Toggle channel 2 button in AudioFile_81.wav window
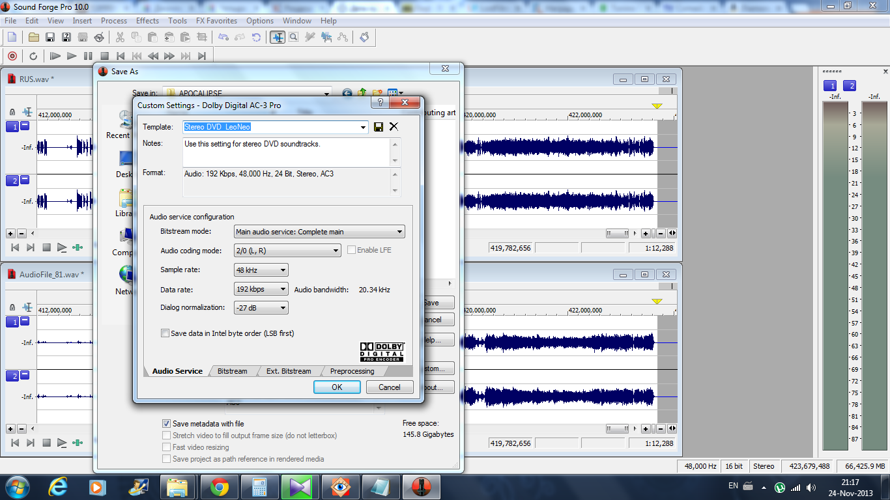The image size is (890, 500). 12,376
